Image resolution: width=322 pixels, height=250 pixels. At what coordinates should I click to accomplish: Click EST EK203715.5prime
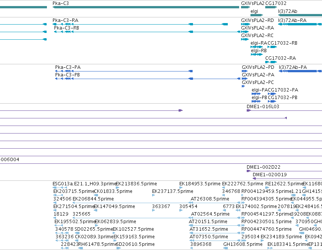[x=58, y=195]
